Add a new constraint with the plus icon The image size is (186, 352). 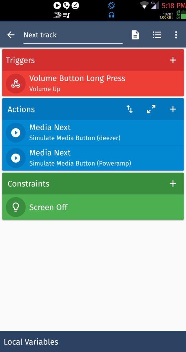point(173,184)
